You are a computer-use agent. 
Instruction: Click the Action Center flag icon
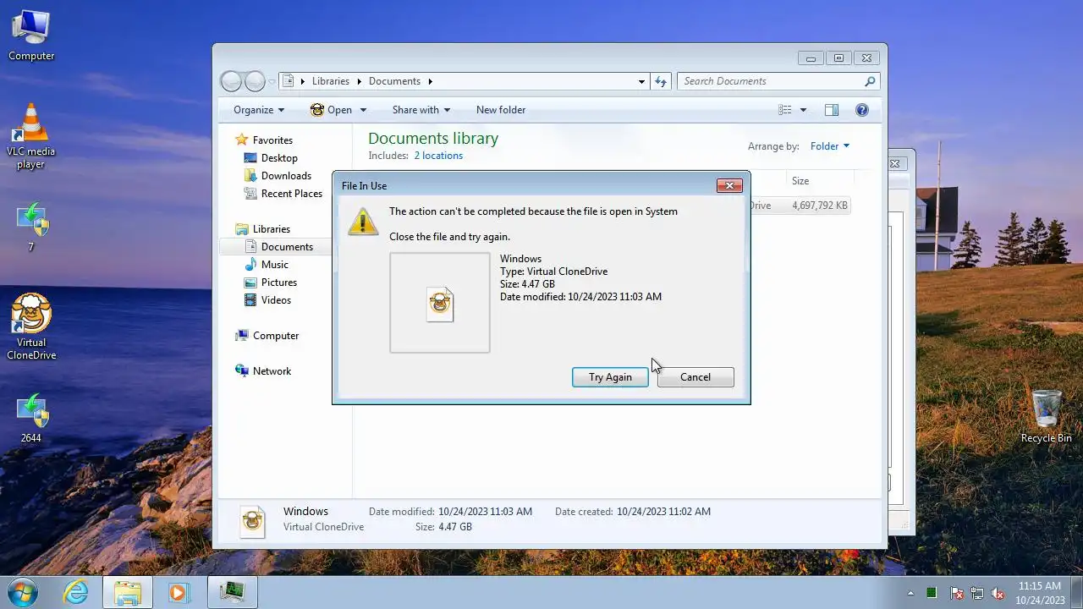click(957, 593)
